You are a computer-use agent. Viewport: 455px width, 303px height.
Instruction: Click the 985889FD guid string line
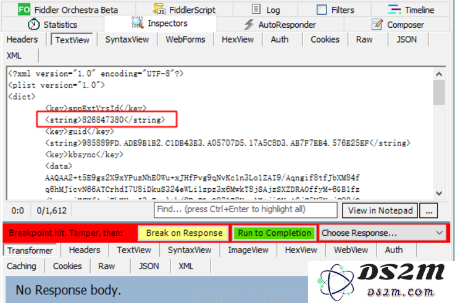(228, 143)
